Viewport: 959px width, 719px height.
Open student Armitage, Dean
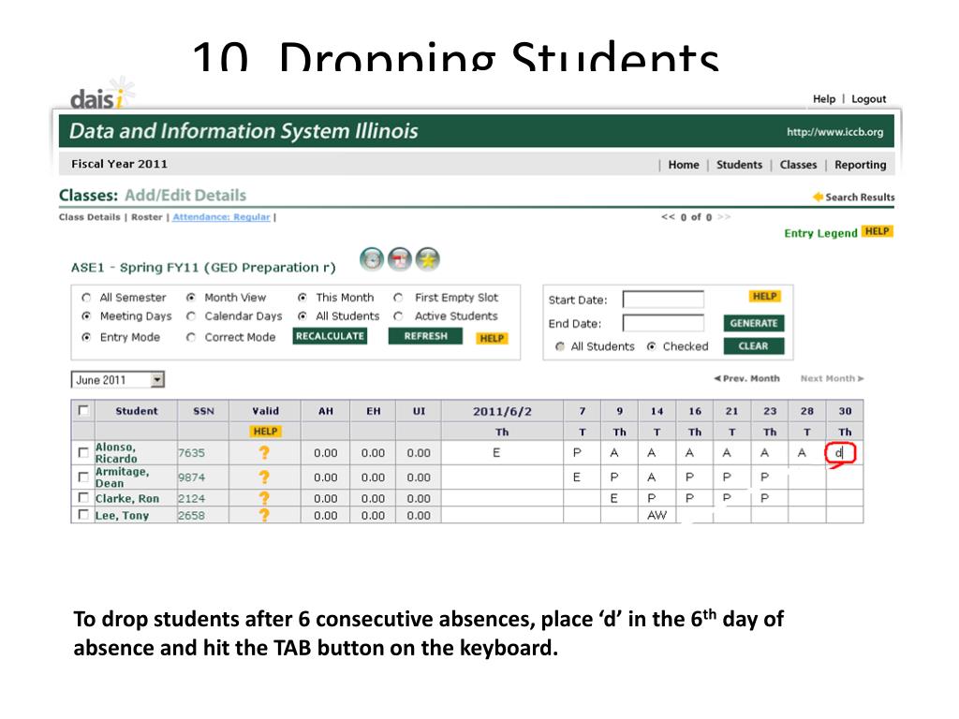click(x=122, y=477)
